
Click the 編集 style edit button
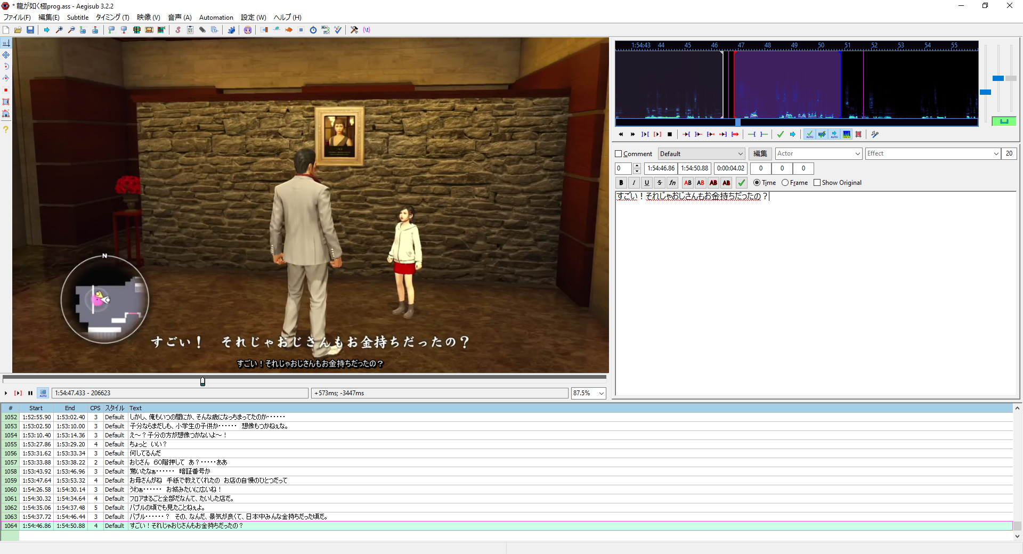pos(760,154)
